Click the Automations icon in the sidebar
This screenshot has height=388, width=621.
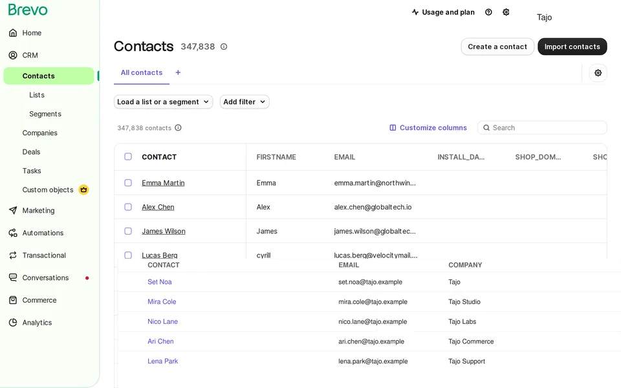pyautogui.click(x=13, y=233)
